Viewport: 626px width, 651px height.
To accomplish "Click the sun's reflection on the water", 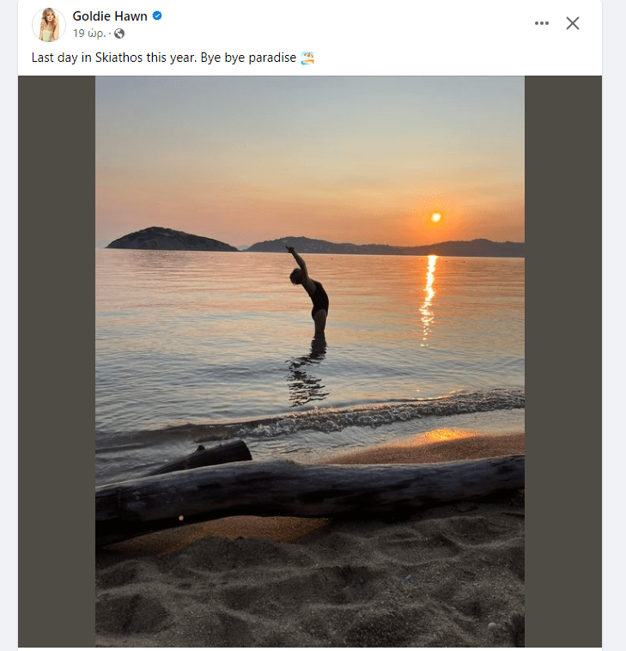I will 428,292.
